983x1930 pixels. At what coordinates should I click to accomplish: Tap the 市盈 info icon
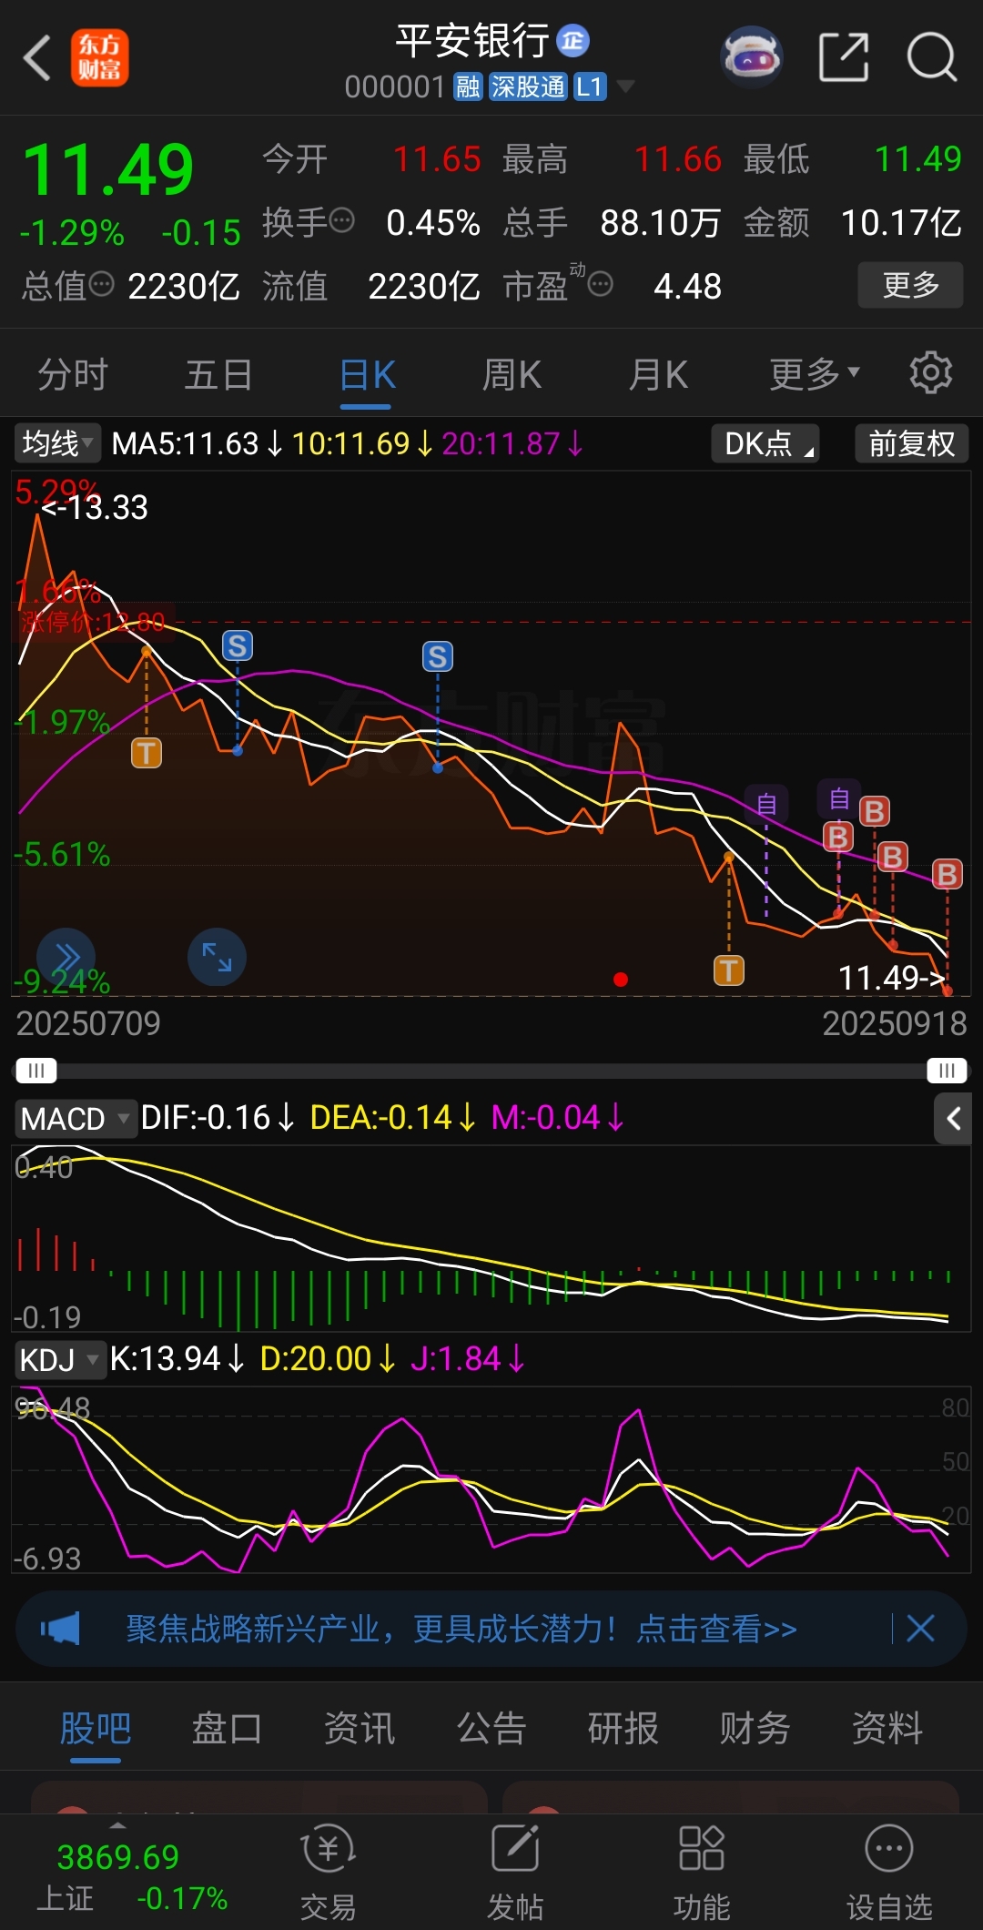[600, 285]
